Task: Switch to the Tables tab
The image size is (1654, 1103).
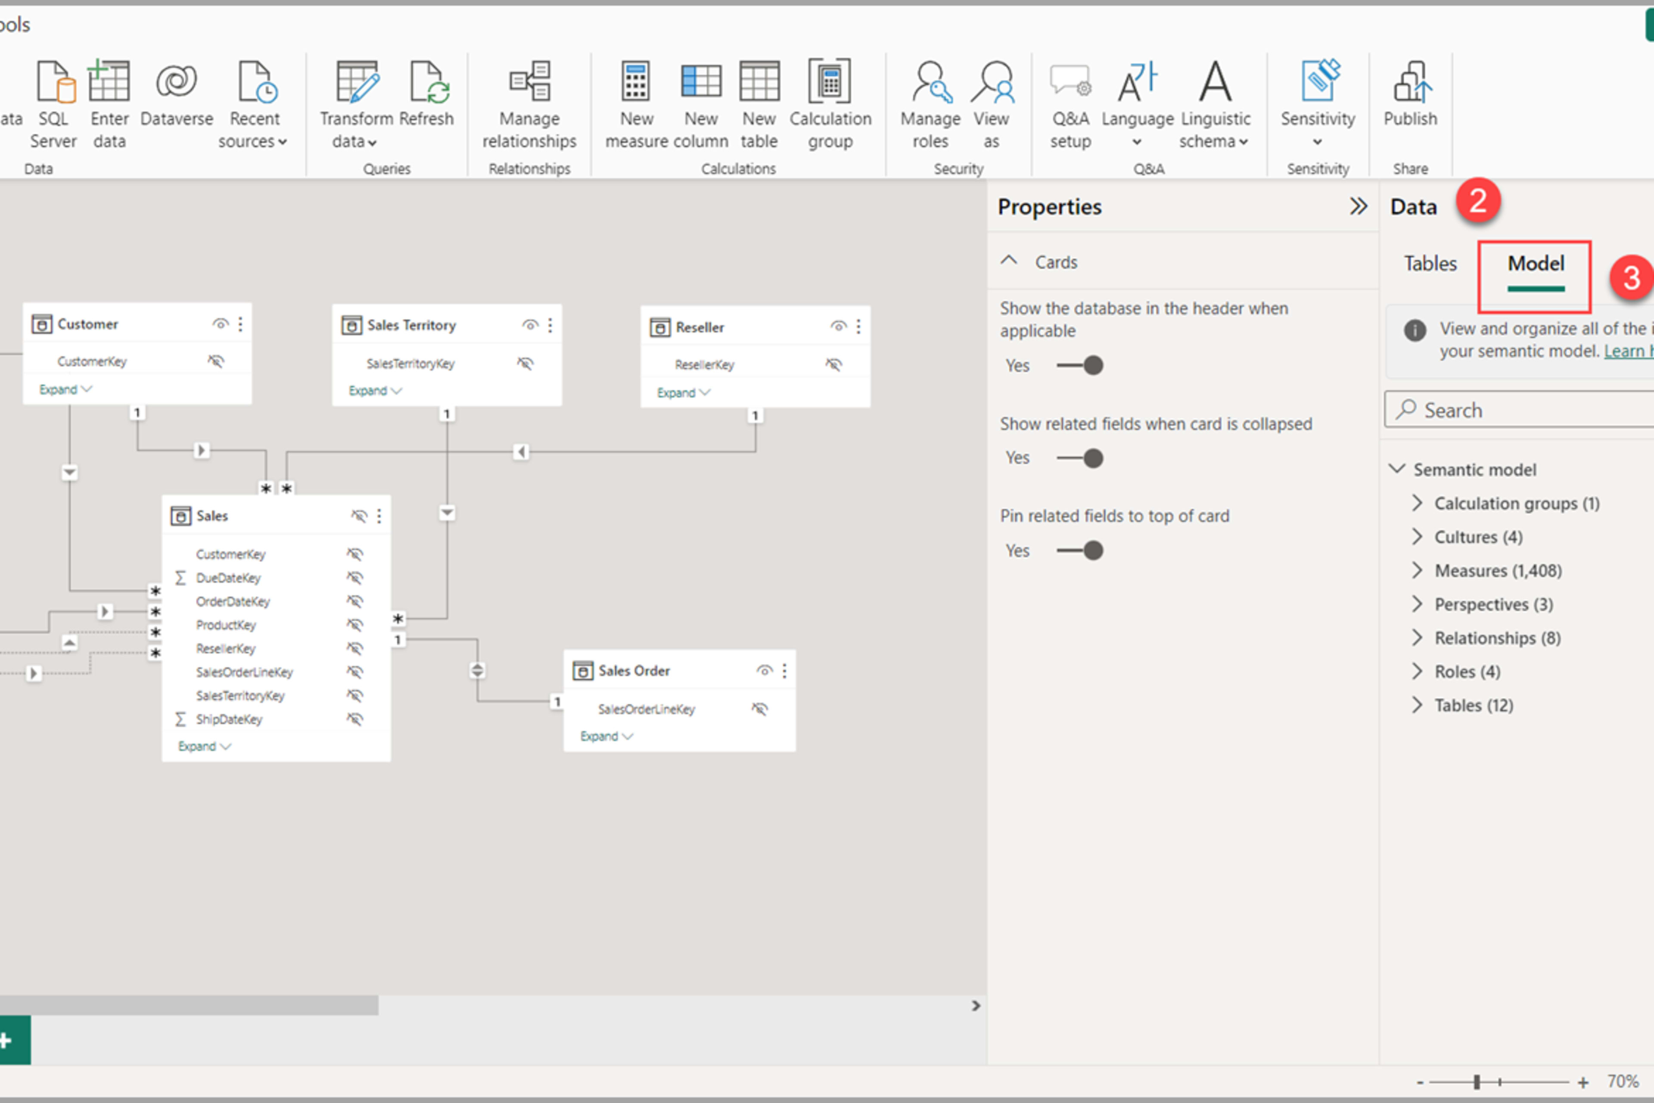Action: click(1430, 264)
